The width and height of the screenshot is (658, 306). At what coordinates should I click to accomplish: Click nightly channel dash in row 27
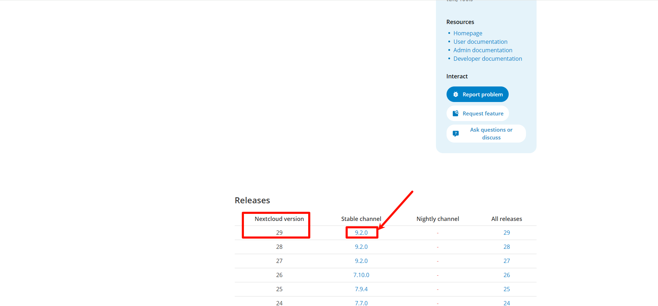pyautogui.click(x=438, y=261)
